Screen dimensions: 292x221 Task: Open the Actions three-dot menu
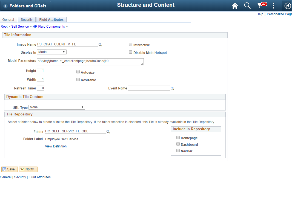pos(273,5)
